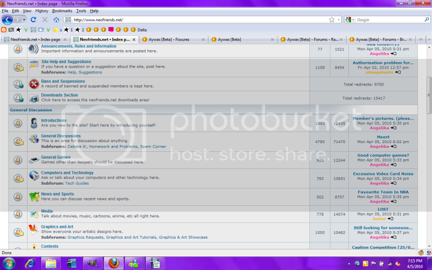Open the Tools menu
The image size is (432, 270).
point(81,11)
